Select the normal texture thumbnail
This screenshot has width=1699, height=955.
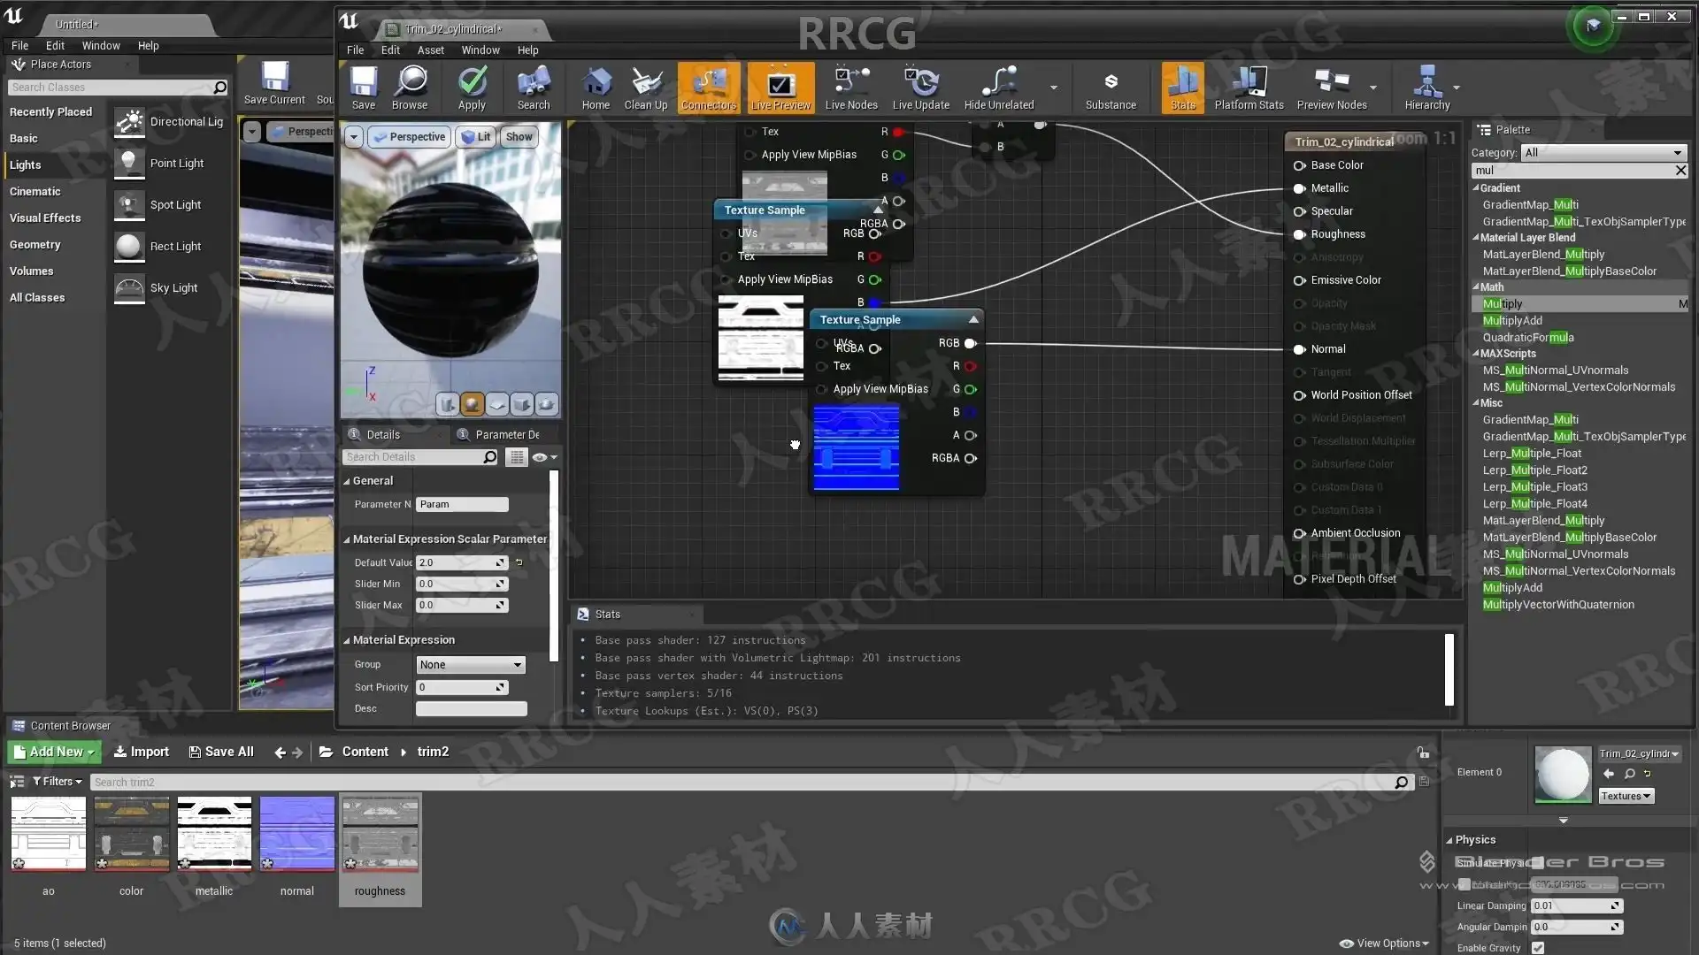(297, 834)
